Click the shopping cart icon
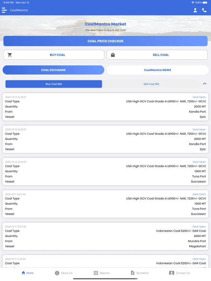The width and height of the screenshot is (211, 281). [10, 55]
